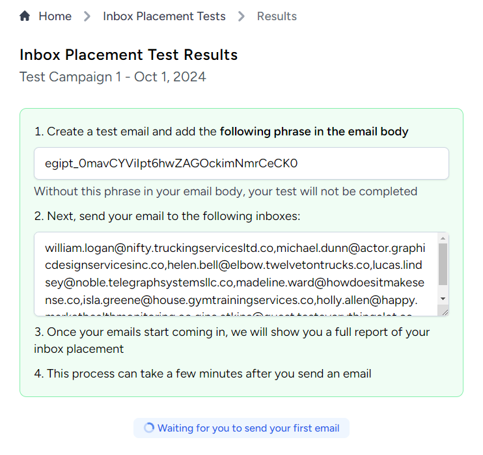Go to the Home breadcrumb link
This screenshot has width=483, height=455.
[x=55, y=16]
